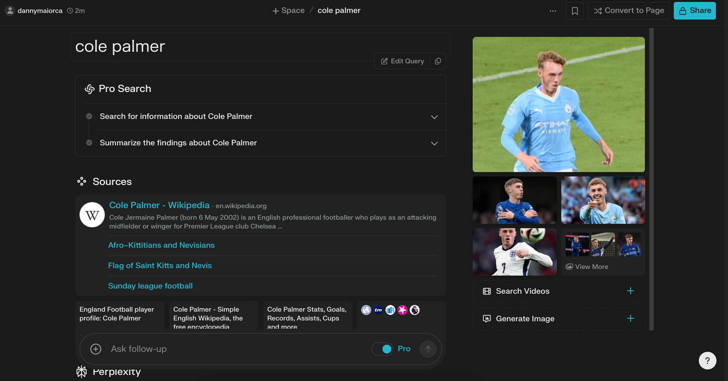Click the Perplexity logo icon

click(81, 371)
